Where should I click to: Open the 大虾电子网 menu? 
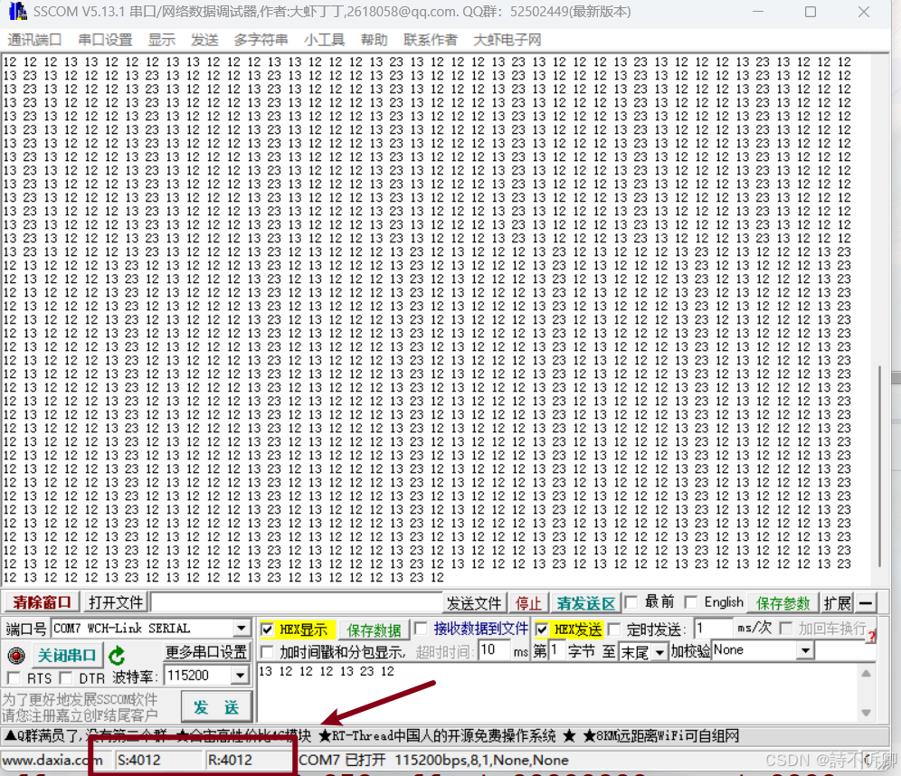coord(507,40)
